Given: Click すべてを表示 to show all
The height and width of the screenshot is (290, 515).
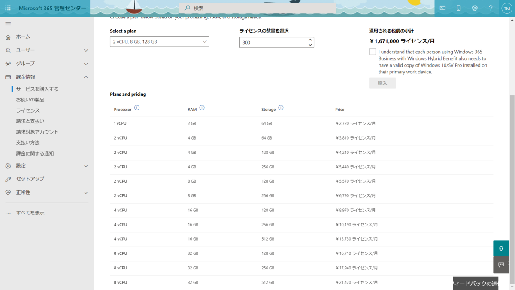Looking at the screenshot, I should click(x=30, y=213).
